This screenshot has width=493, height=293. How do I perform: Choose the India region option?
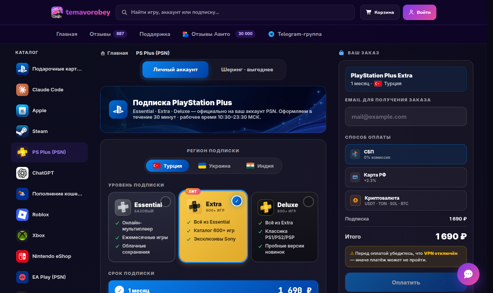tap(260, 166)
